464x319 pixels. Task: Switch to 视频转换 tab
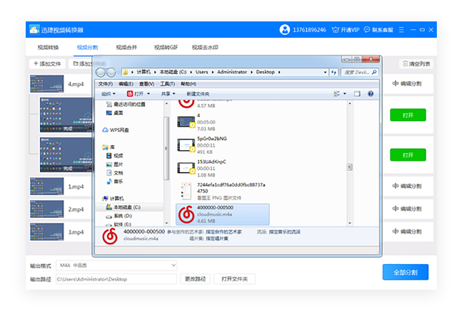click(x=48, y=47)
